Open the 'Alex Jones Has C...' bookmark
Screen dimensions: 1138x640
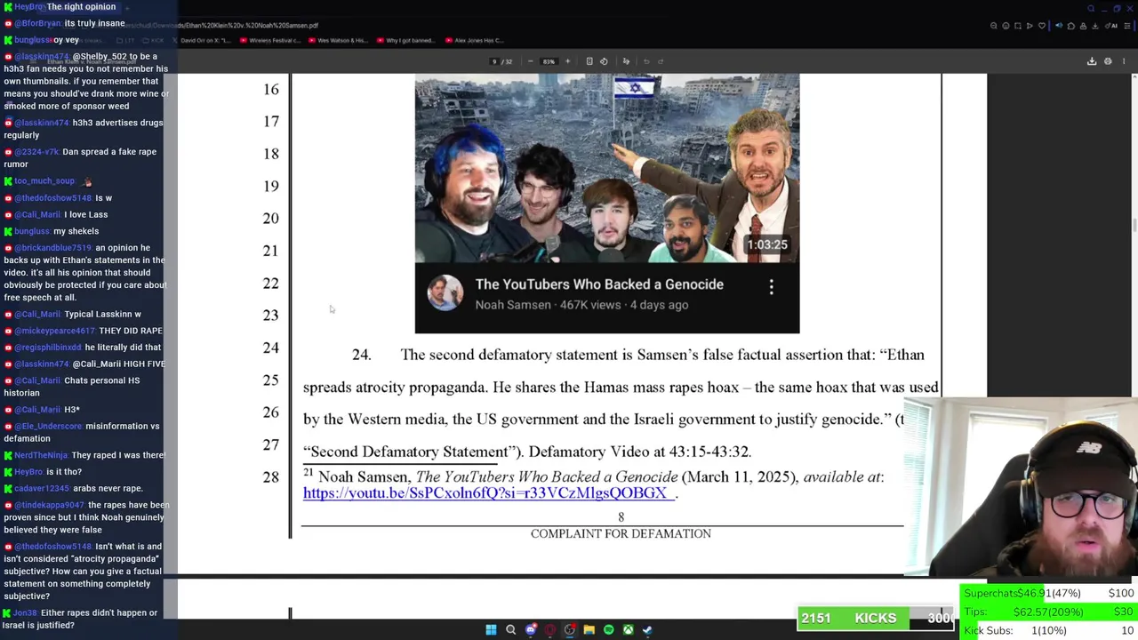pyautogui.click(x=475, y=40)
